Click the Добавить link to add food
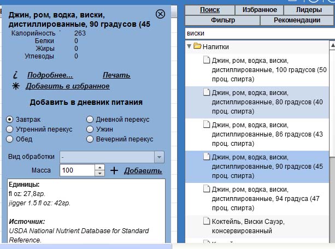This screenshot has height=249, width=335. tap(143, 170)
